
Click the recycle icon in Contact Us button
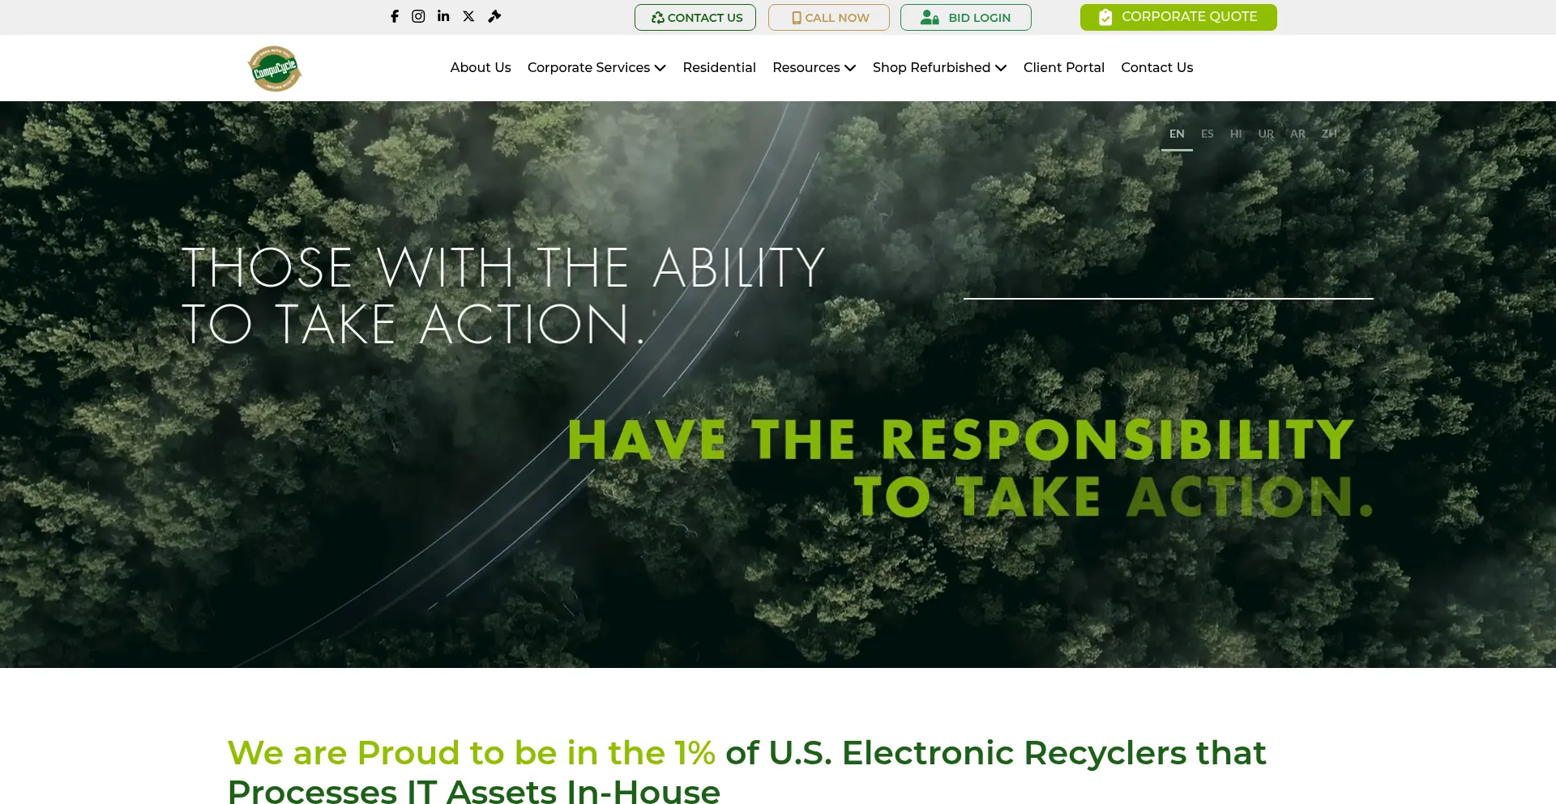pos(658,17)
